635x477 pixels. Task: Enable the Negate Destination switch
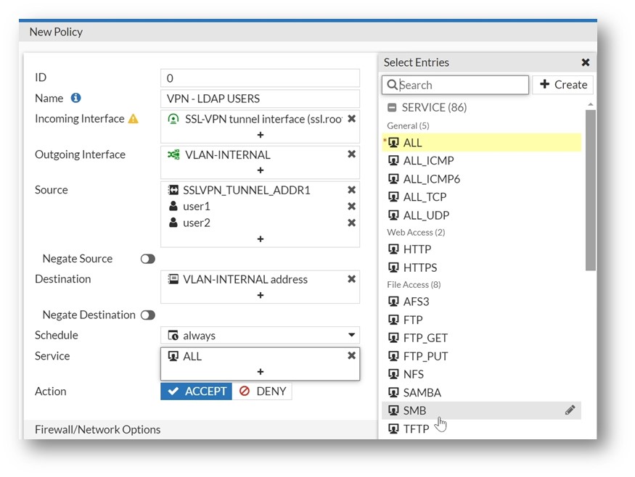click(x=148, y=315)
